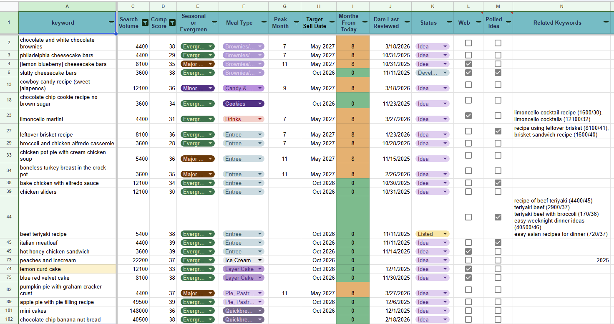
Task: Open the filter menu on the keyword column
Action: coord(111,23)
